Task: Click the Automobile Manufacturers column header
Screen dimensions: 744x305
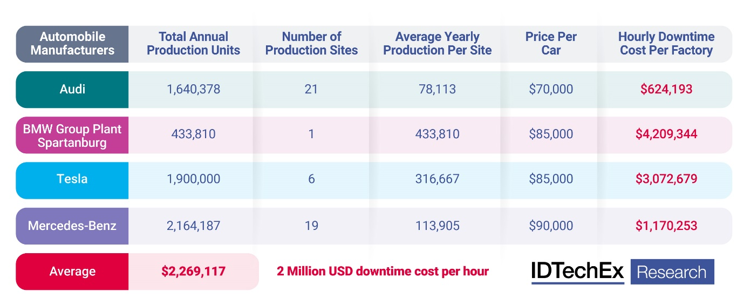Action: point(72,44)
